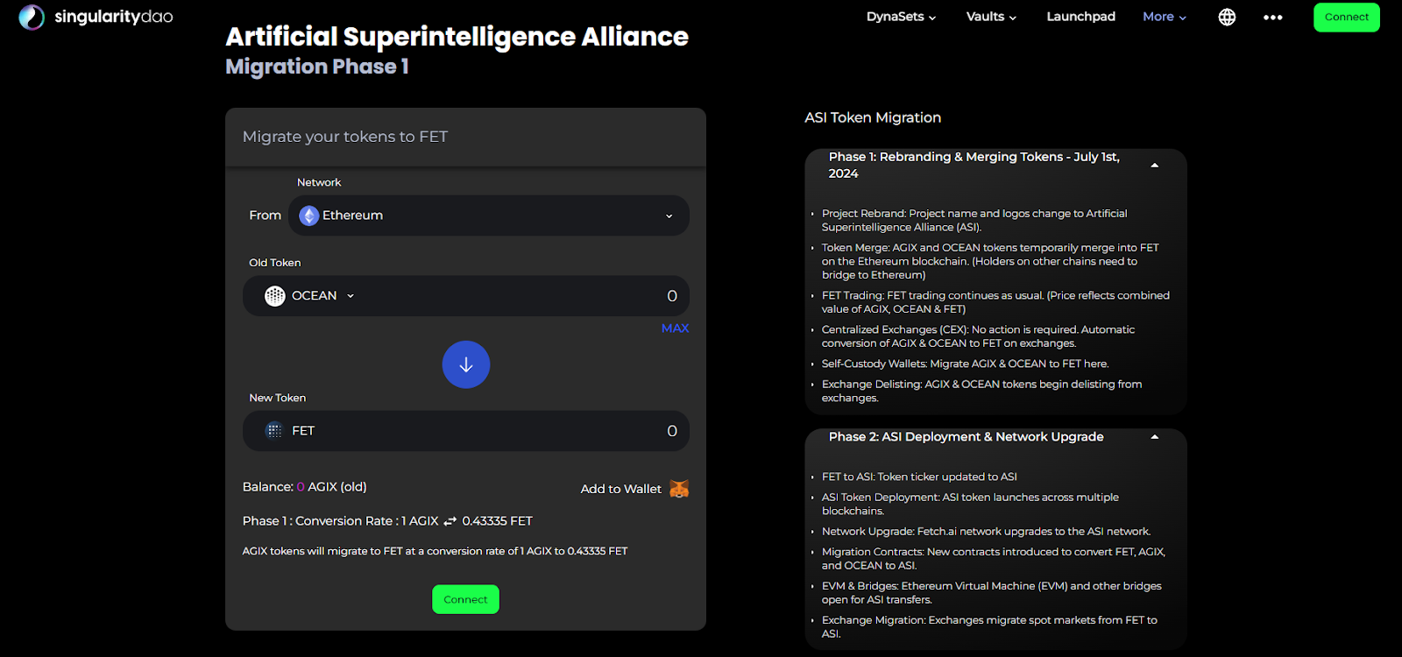Click the 'FET to ASI' bullet text
1402x657 pixels.
point(919,477)
